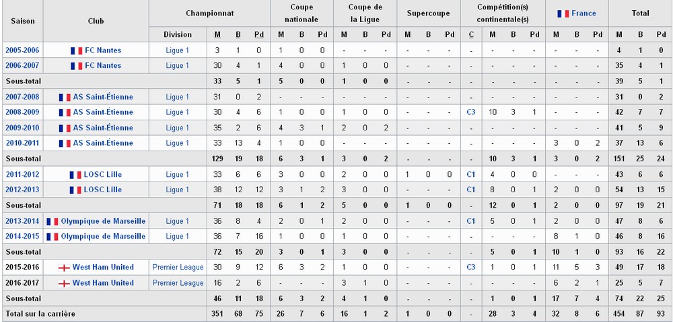The width and height of the screenshot is (673, 322).
Task: Open Premier League link in 2015-2016 row
Action: 178,267
